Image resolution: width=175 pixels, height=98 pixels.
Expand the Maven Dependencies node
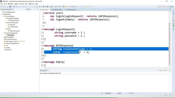3,44
